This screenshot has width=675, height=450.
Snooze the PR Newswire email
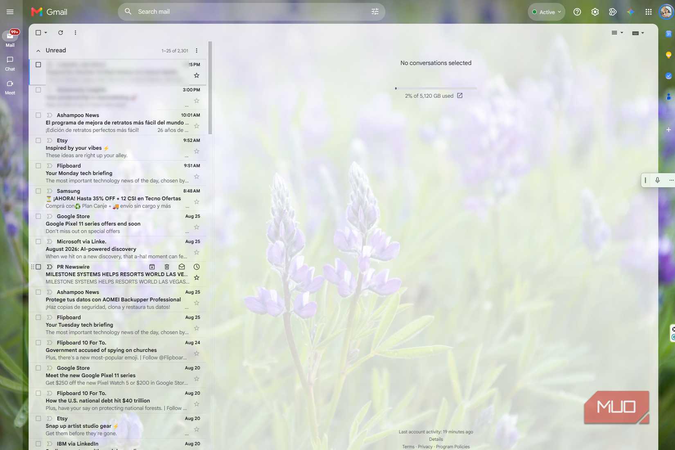(196, 267)
